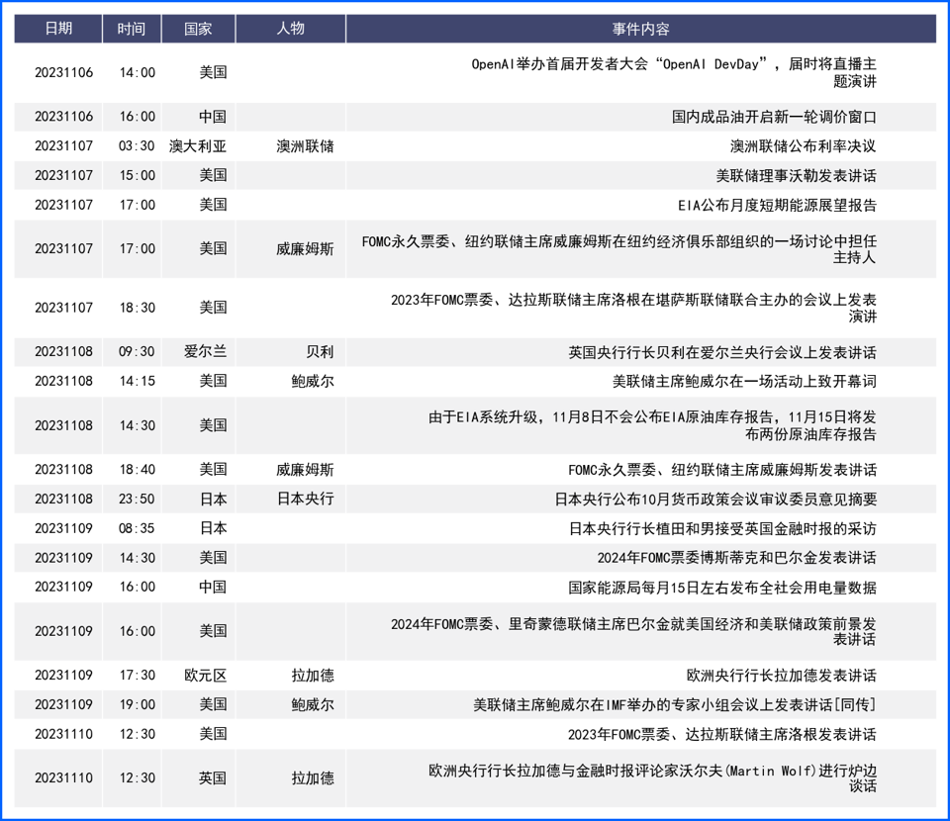This screenshot has height=821, width=950.
Task: Click 中国 in the 20231106 row
Action: (213, 117)
